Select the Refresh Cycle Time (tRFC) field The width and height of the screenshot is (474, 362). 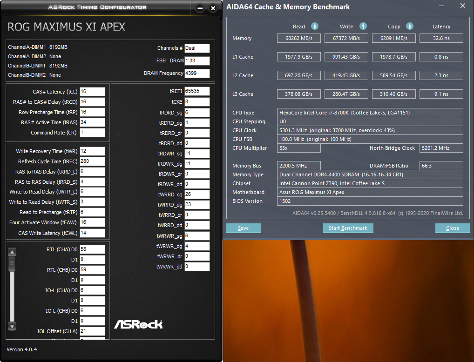pos(92,161)
